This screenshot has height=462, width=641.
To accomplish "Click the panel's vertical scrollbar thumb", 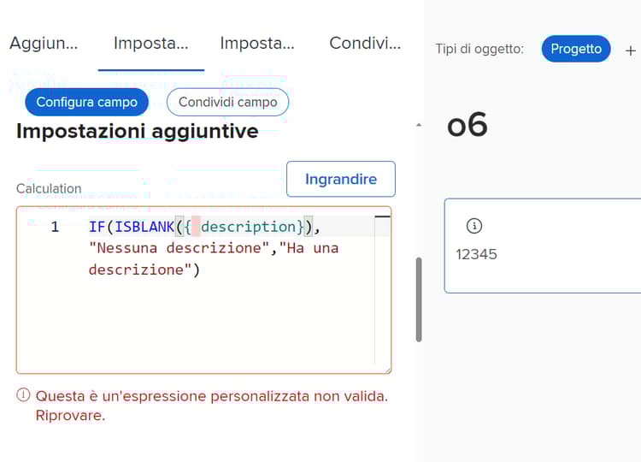I will tap(419, 299).
